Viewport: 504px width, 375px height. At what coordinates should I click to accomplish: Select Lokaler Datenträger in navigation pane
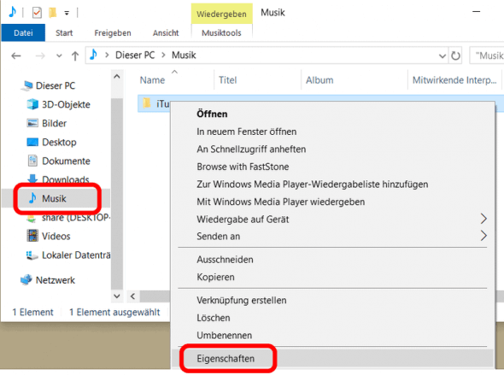point(76,255)
